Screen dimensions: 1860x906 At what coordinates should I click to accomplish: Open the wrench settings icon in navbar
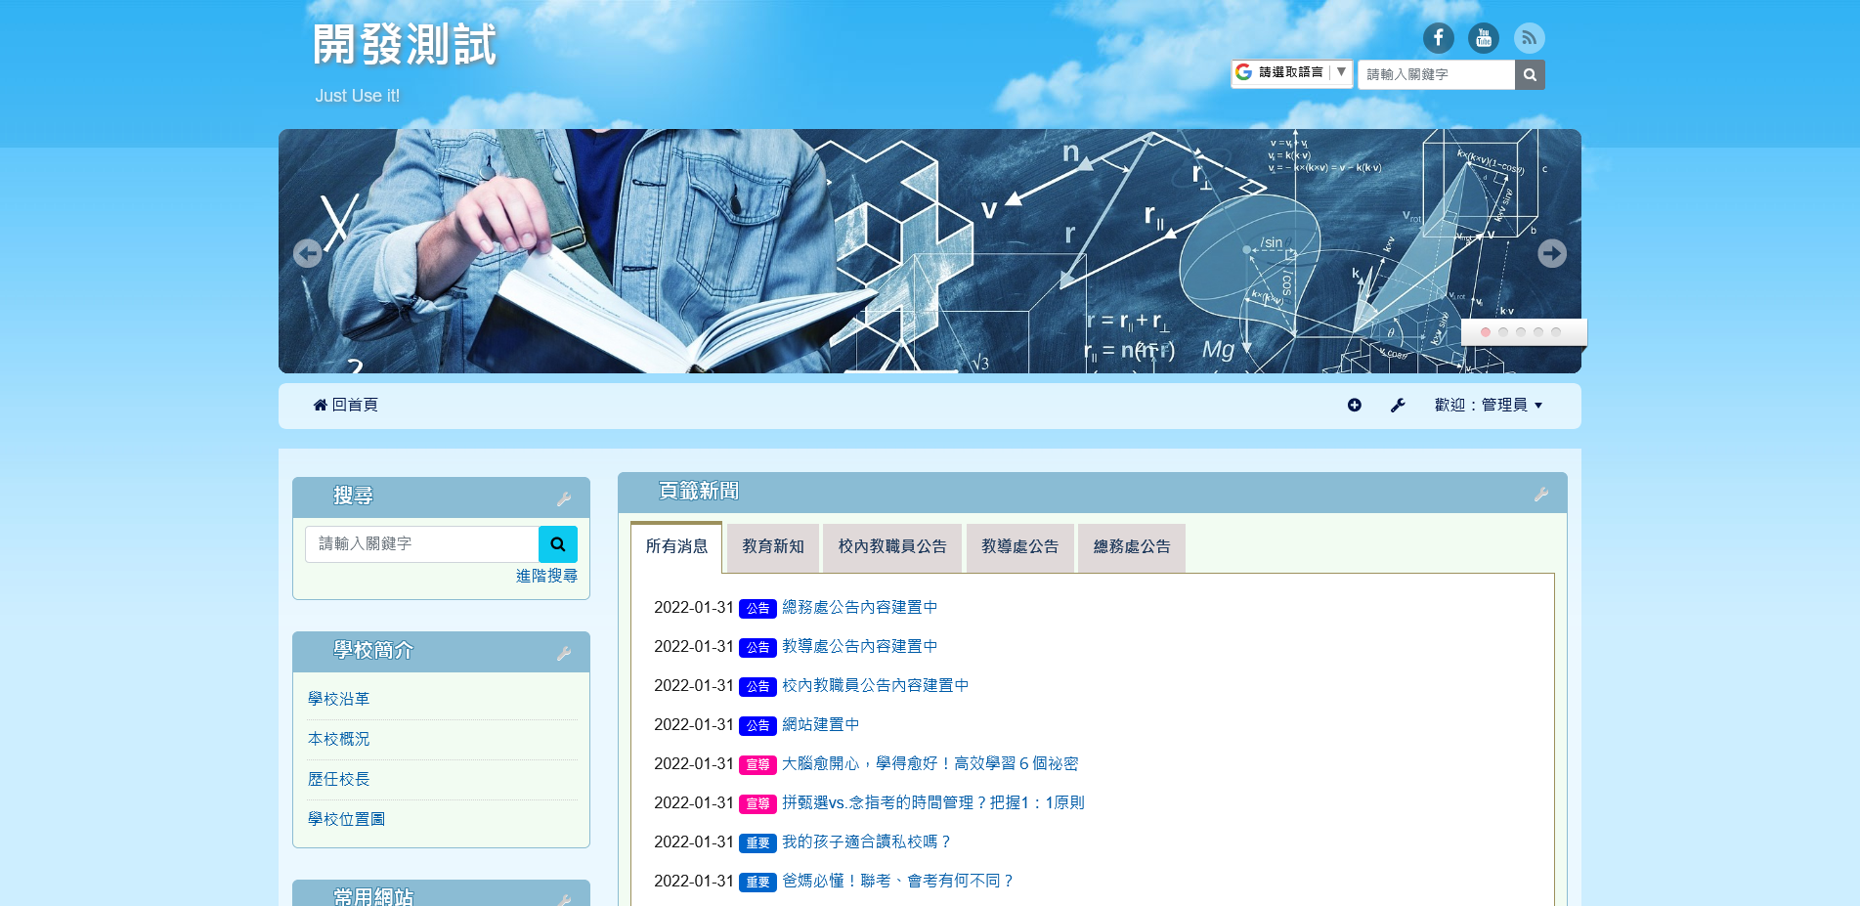coord(1398,405)
